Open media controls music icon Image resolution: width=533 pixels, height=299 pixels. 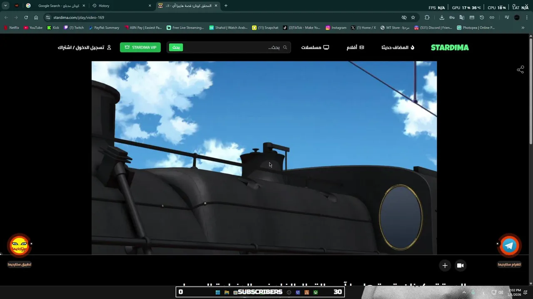[507, 17]
